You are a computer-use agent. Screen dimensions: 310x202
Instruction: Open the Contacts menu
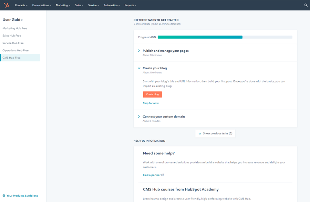coord(21,5)
